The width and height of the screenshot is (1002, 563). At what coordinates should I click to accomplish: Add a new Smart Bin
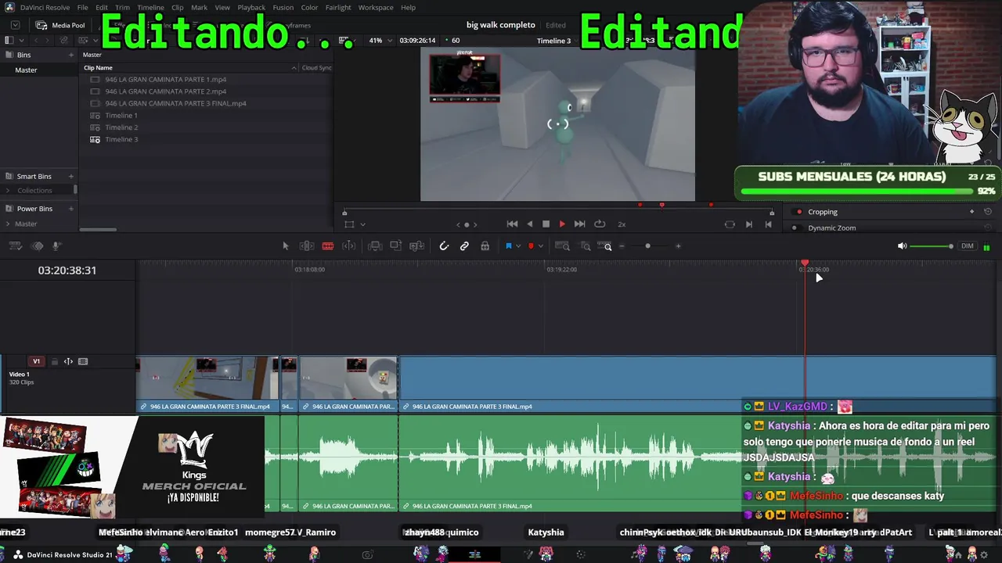[71, 177]
